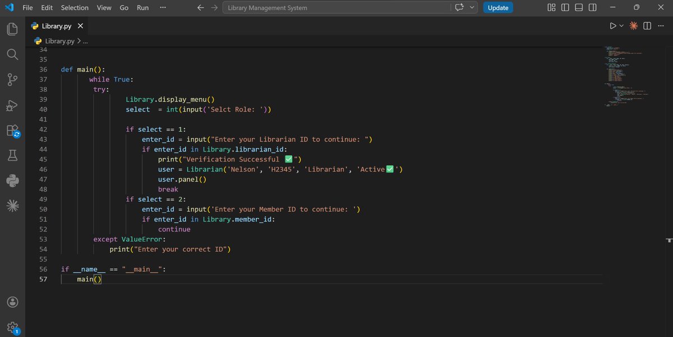Open the chat dropdown arrow beside Copilot
Image resolution: width=673 pixels, height=337 pixels.
(x=472, y=8)
